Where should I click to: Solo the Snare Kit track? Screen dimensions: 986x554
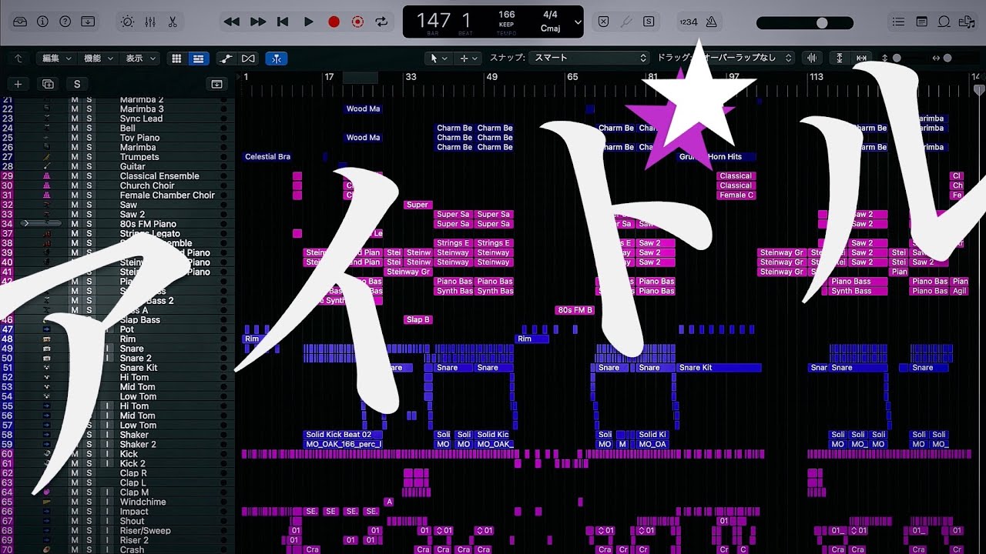tap(89, 368)
